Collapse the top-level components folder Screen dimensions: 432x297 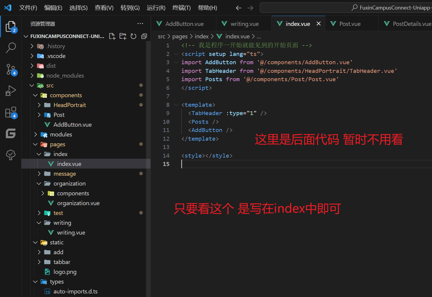click(36, 95)
